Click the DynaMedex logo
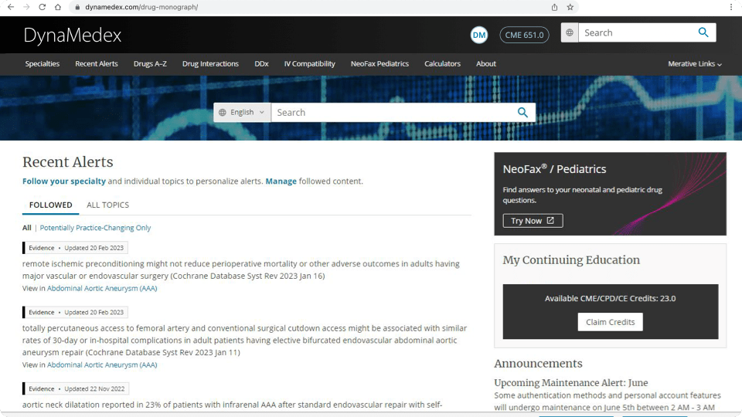Image resolution: width=742 pixels, height=417 pixels. (x=73, y=36)
